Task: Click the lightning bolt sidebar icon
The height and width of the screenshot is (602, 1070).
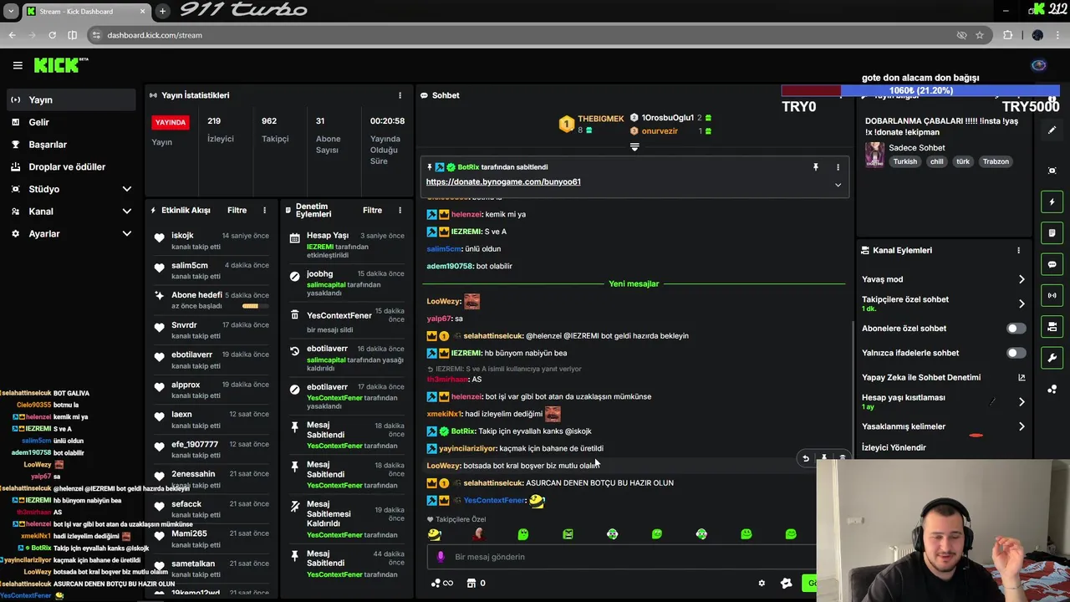Action: click(x=1052, y=202)
